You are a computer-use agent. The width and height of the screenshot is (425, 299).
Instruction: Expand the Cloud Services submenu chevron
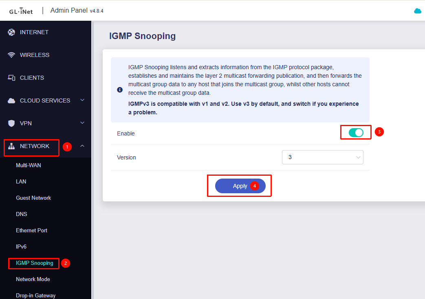[82, 100]
